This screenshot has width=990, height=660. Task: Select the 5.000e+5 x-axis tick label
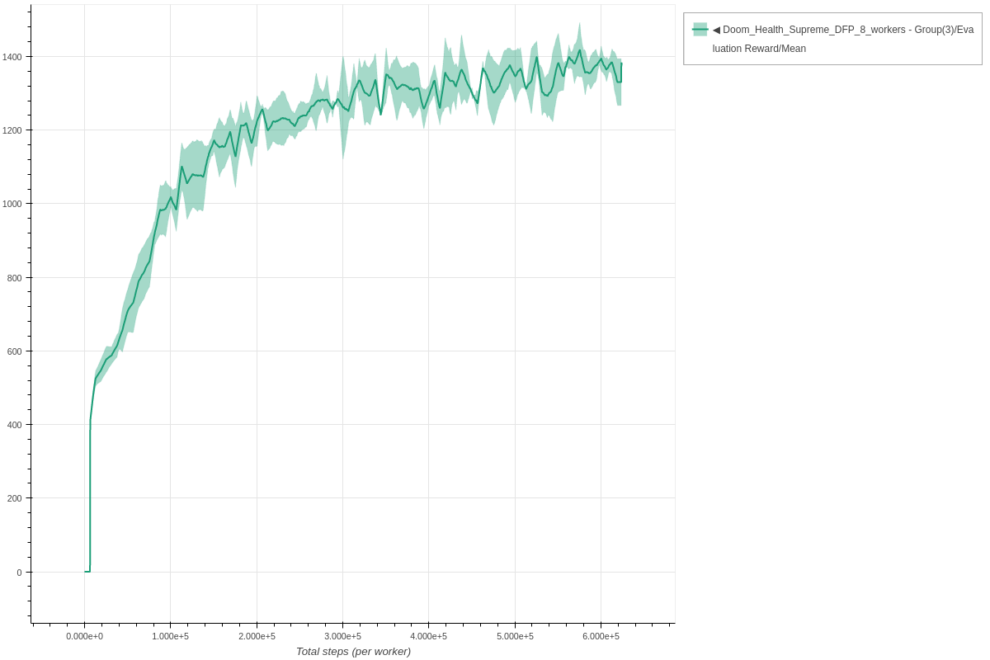(x=515, y=636)
